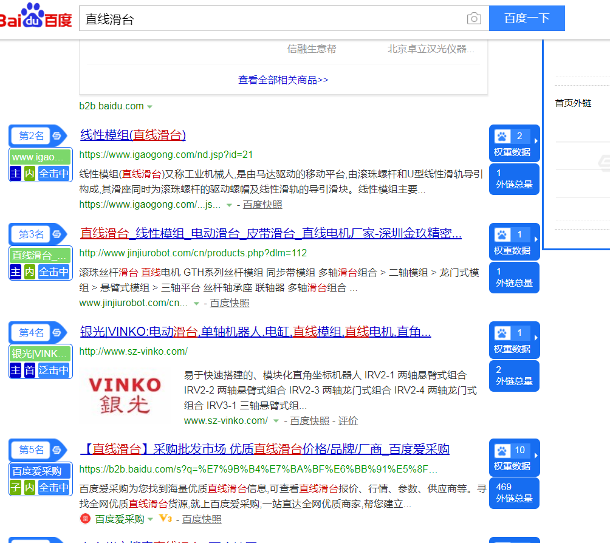Click the 469 外链总量 button

point(514,493)
